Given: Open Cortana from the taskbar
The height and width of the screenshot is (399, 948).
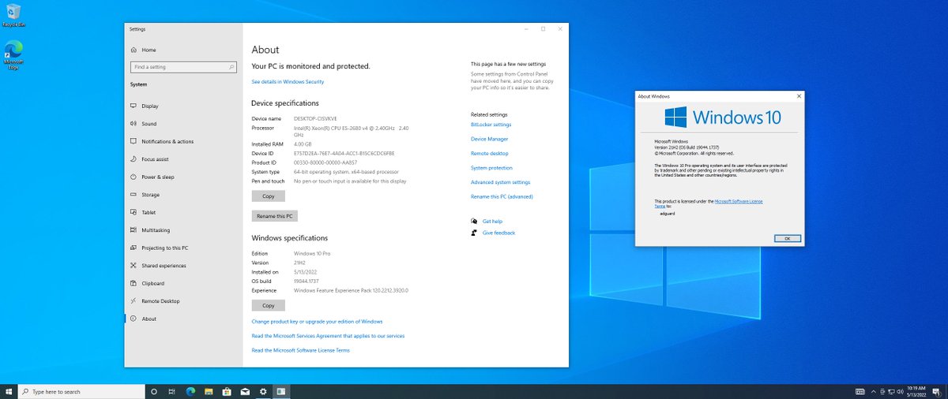Looking at the screenshot, I should (x=153, y=391).
